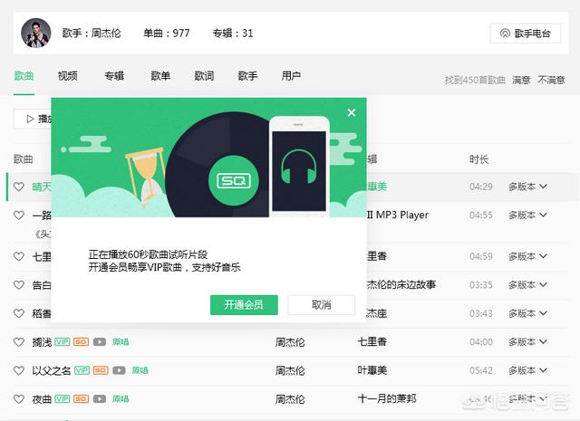Like the song 搁浅 heart icon
The height and width of the screenshot is (421, 580).
pos(19,342)
